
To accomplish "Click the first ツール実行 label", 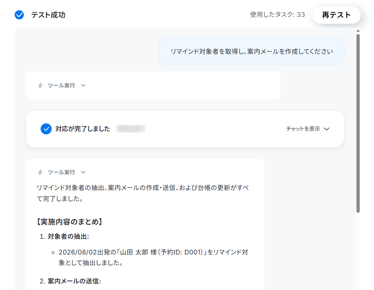I will point(62,85).
